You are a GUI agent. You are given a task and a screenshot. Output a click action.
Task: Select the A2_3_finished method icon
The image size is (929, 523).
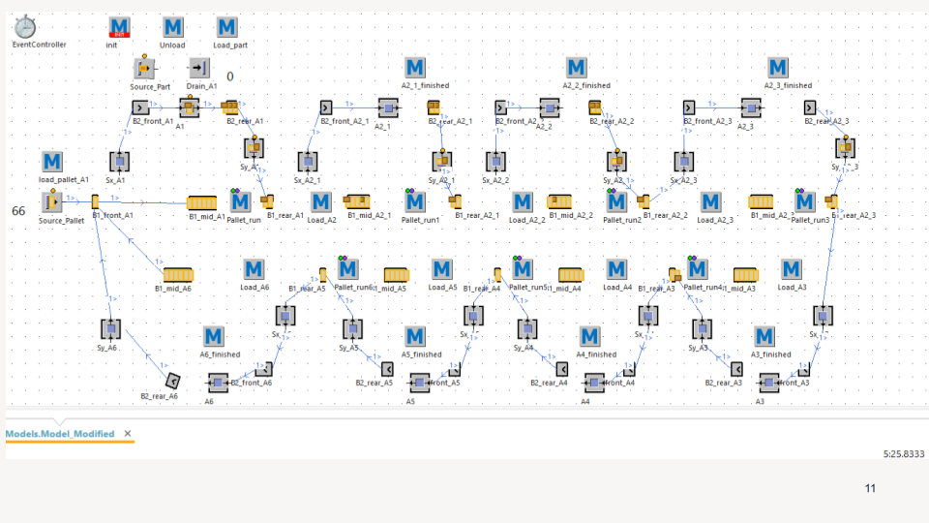click(x=778, y=68)
